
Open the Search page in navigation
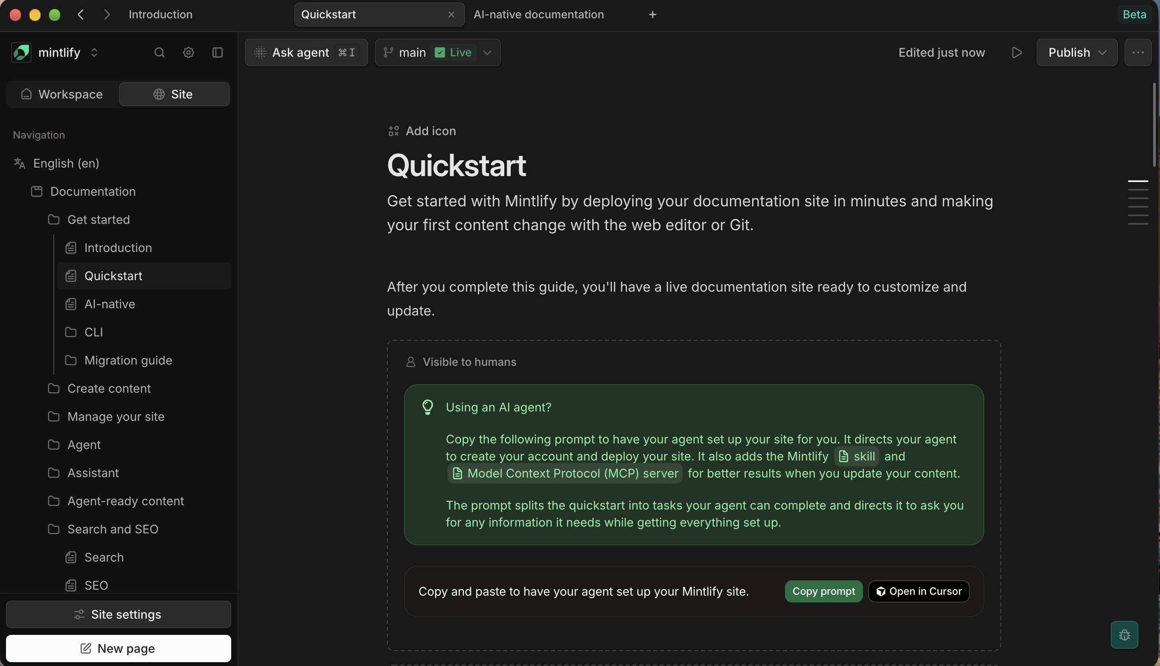click(x=144, y=557)
